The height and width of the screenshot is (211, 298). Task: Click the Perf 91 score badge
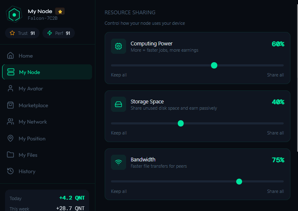pyautogui.click(x=58, y=33)
